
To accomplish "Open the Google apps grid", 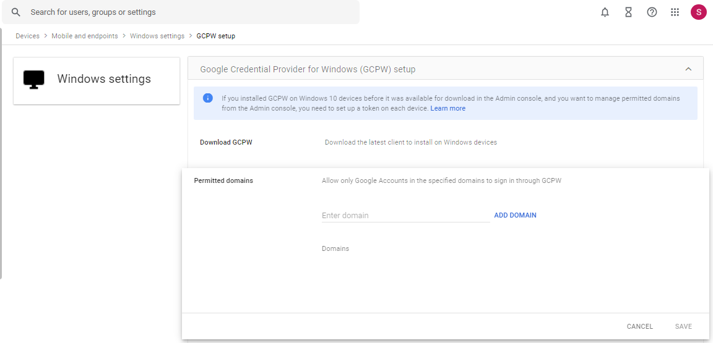I will click(675, 12).
